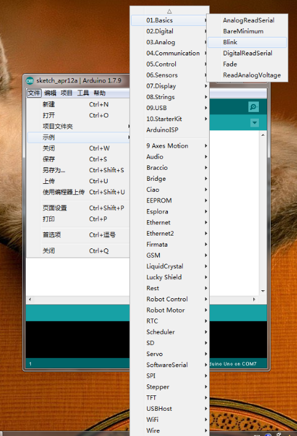Expand the 05.Control submenu
The height and width of the screenshot is (436, 297).
pyautogui.click(x=169, y=64)
